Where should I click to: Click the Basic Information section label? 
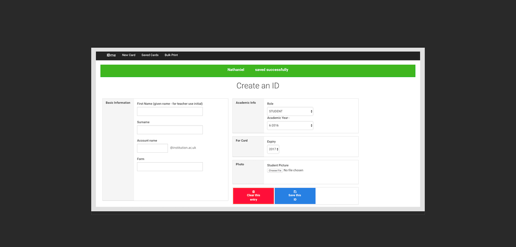[118, 103]
